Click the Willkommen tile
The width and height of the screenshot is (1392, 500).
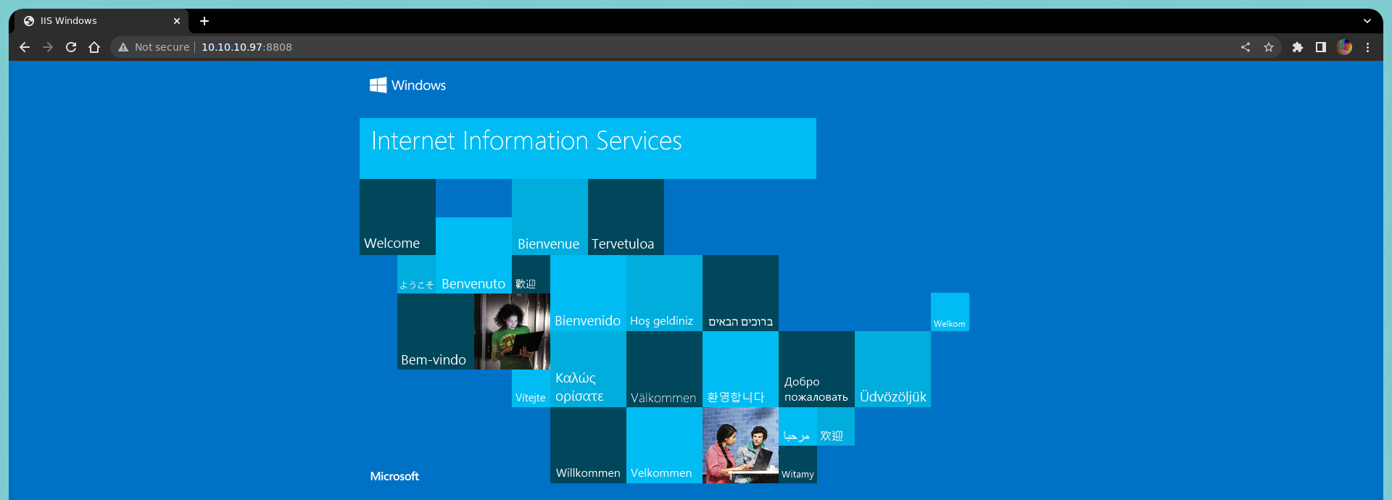click(x=588, y=445)
